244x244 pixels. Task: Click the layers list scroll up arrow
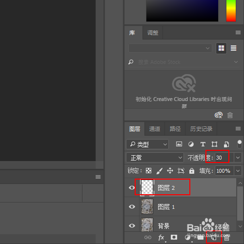tap(240, 183)
